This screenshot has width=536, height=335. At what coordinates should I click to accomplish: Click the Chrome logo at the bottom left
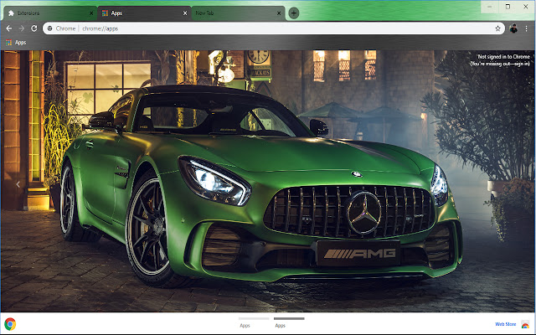point(10,324)
